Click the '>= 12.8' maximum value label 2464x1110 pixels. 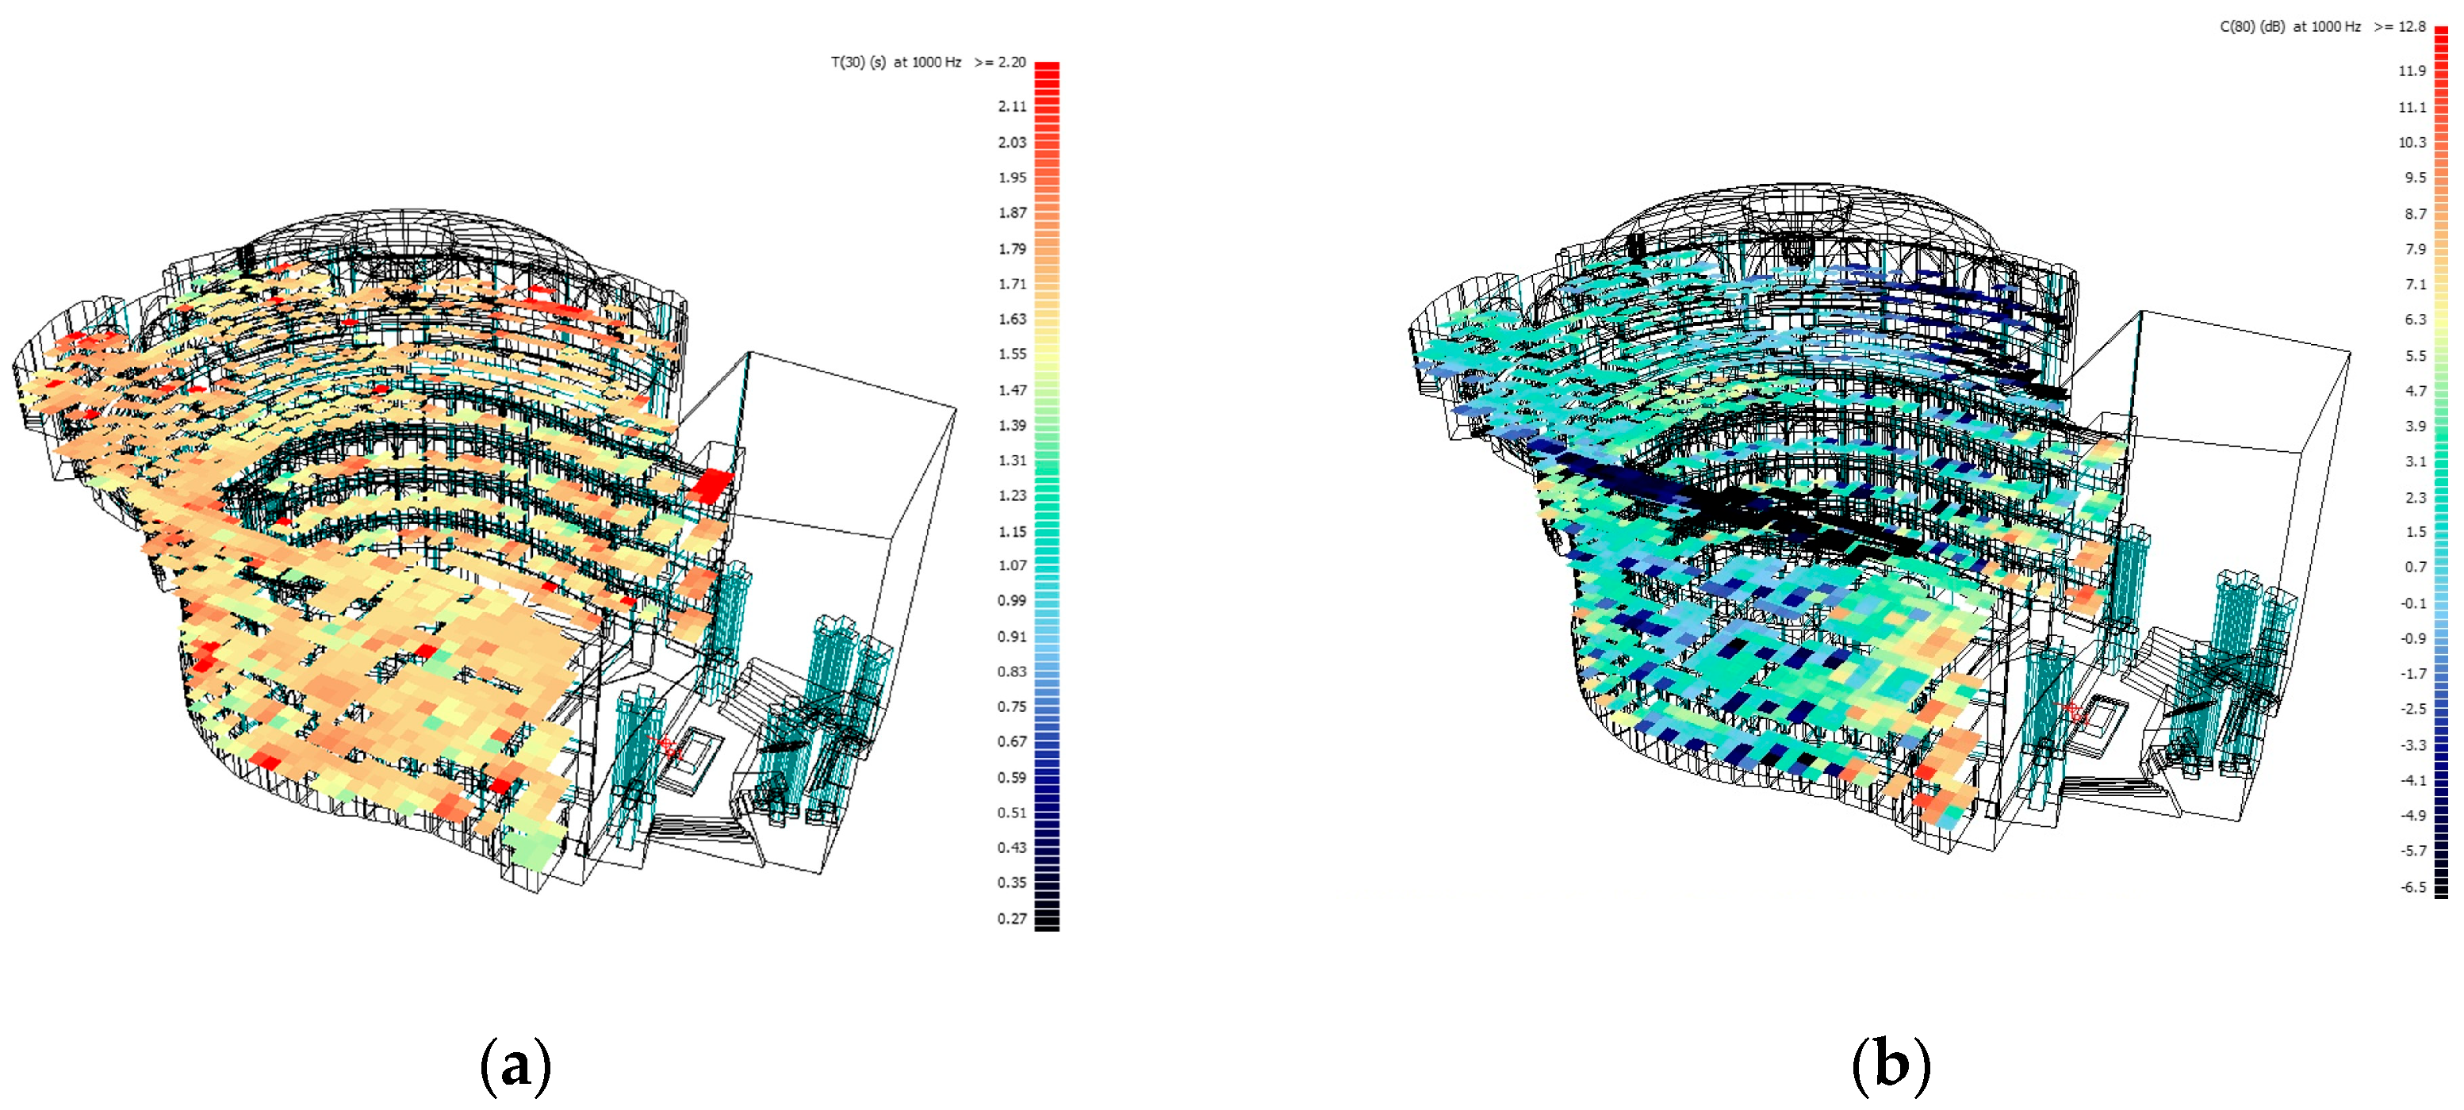[x=2399, y=27]
